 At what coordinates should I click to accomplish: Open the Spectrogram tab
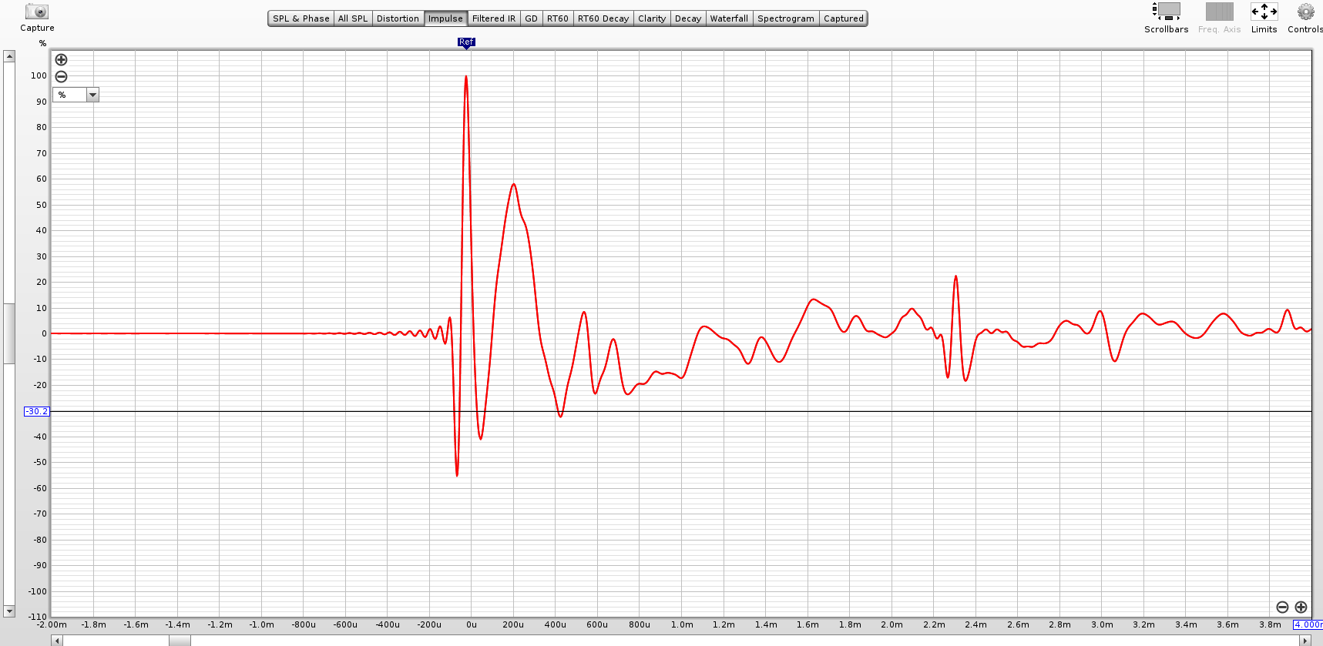click(786, 18)
